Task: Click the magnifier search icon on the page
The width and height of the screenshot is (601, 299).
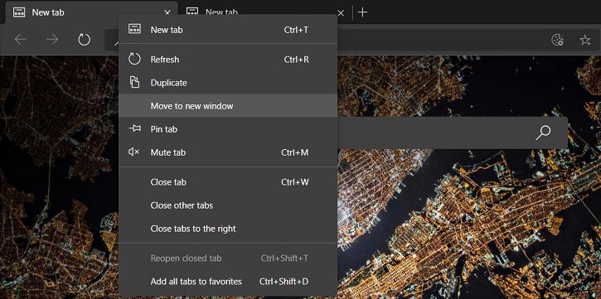Action: click(x=543, y=133)
